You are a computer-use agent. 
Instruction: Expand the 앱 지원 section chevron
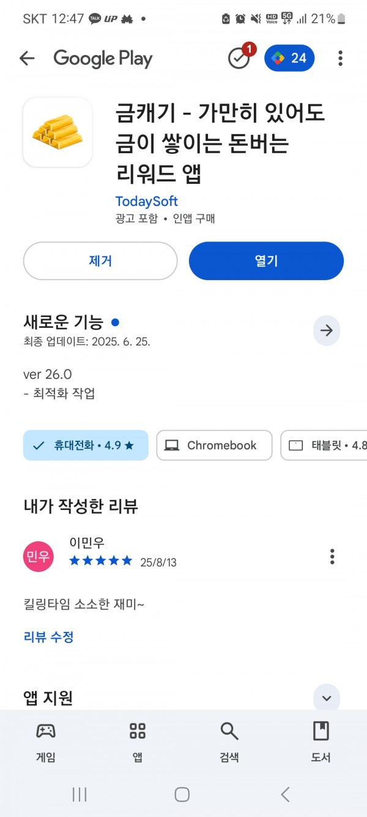click(x=327, y=698)
